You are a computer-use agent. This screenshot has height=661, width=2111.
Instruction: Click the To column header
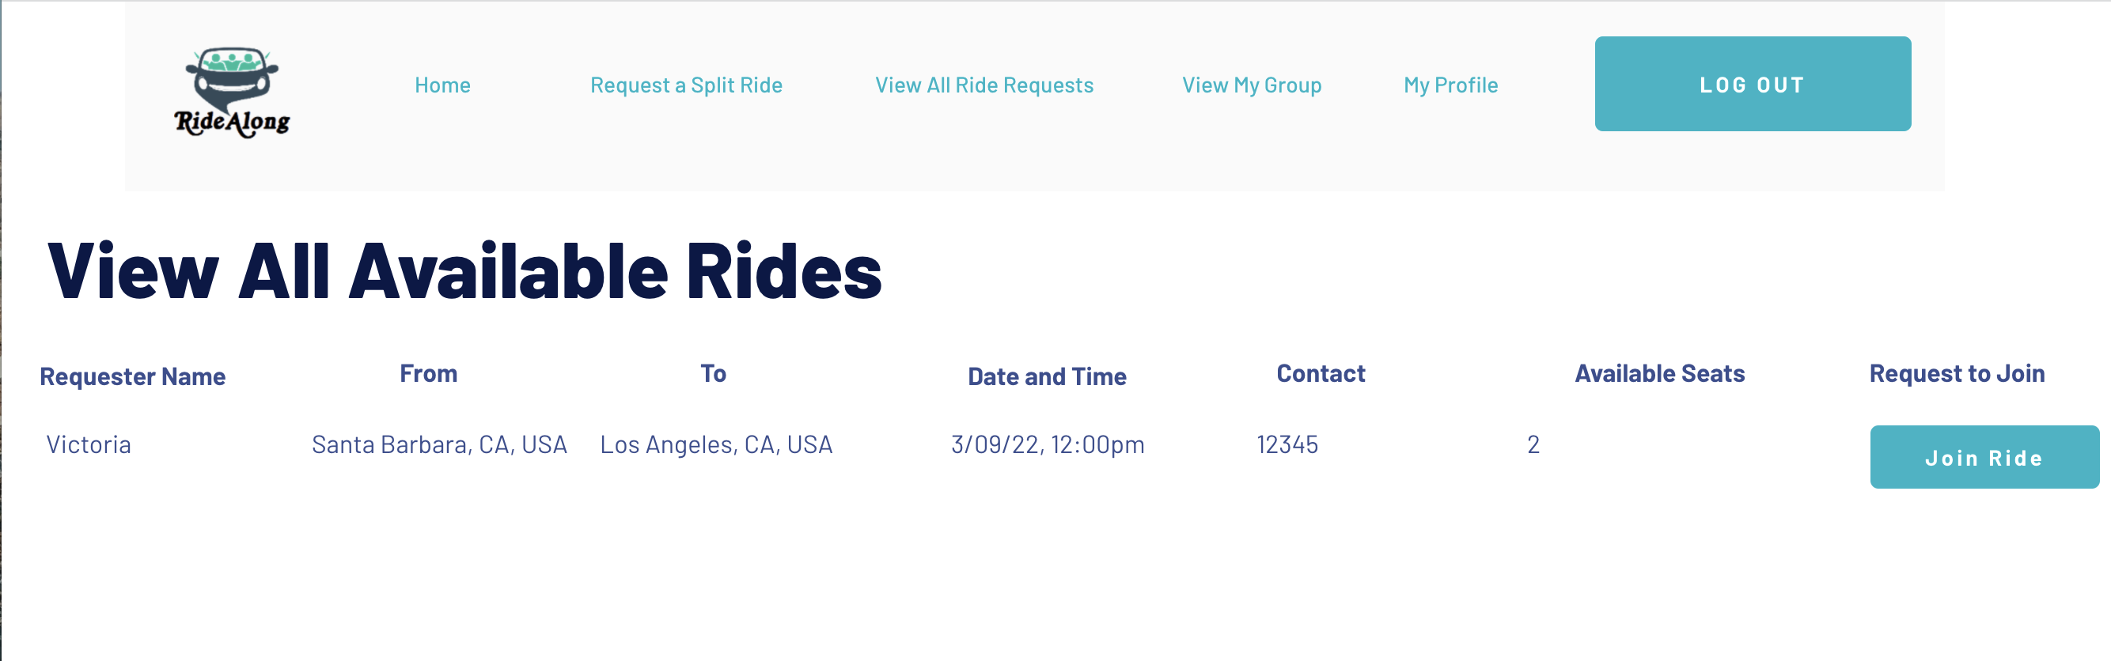click(x=712, y=373)
